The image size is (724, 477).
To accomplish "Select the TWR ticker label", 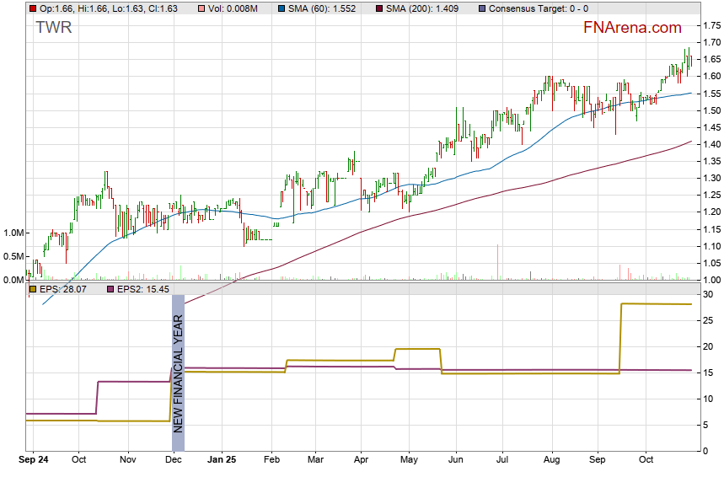I will click(53, 28).
